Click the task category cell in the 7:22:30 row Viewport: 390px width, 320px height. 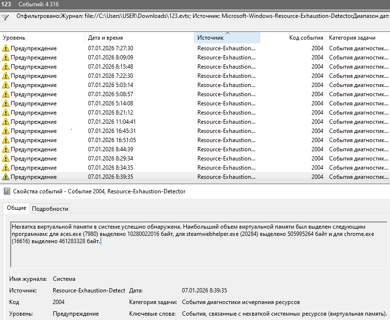359,76
